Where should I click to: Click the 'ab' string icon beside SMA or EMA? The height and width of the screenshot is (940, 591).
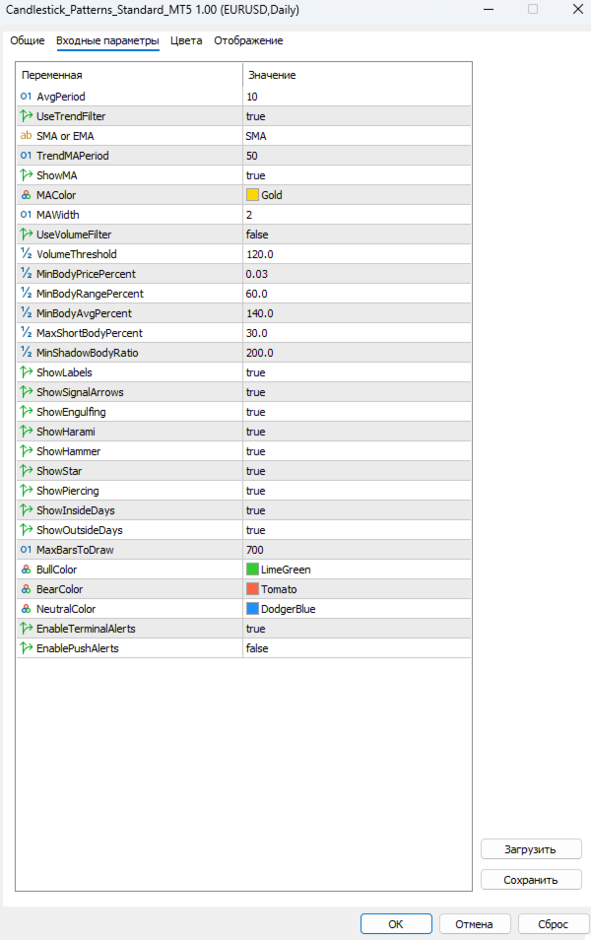(x=26, y=136)
